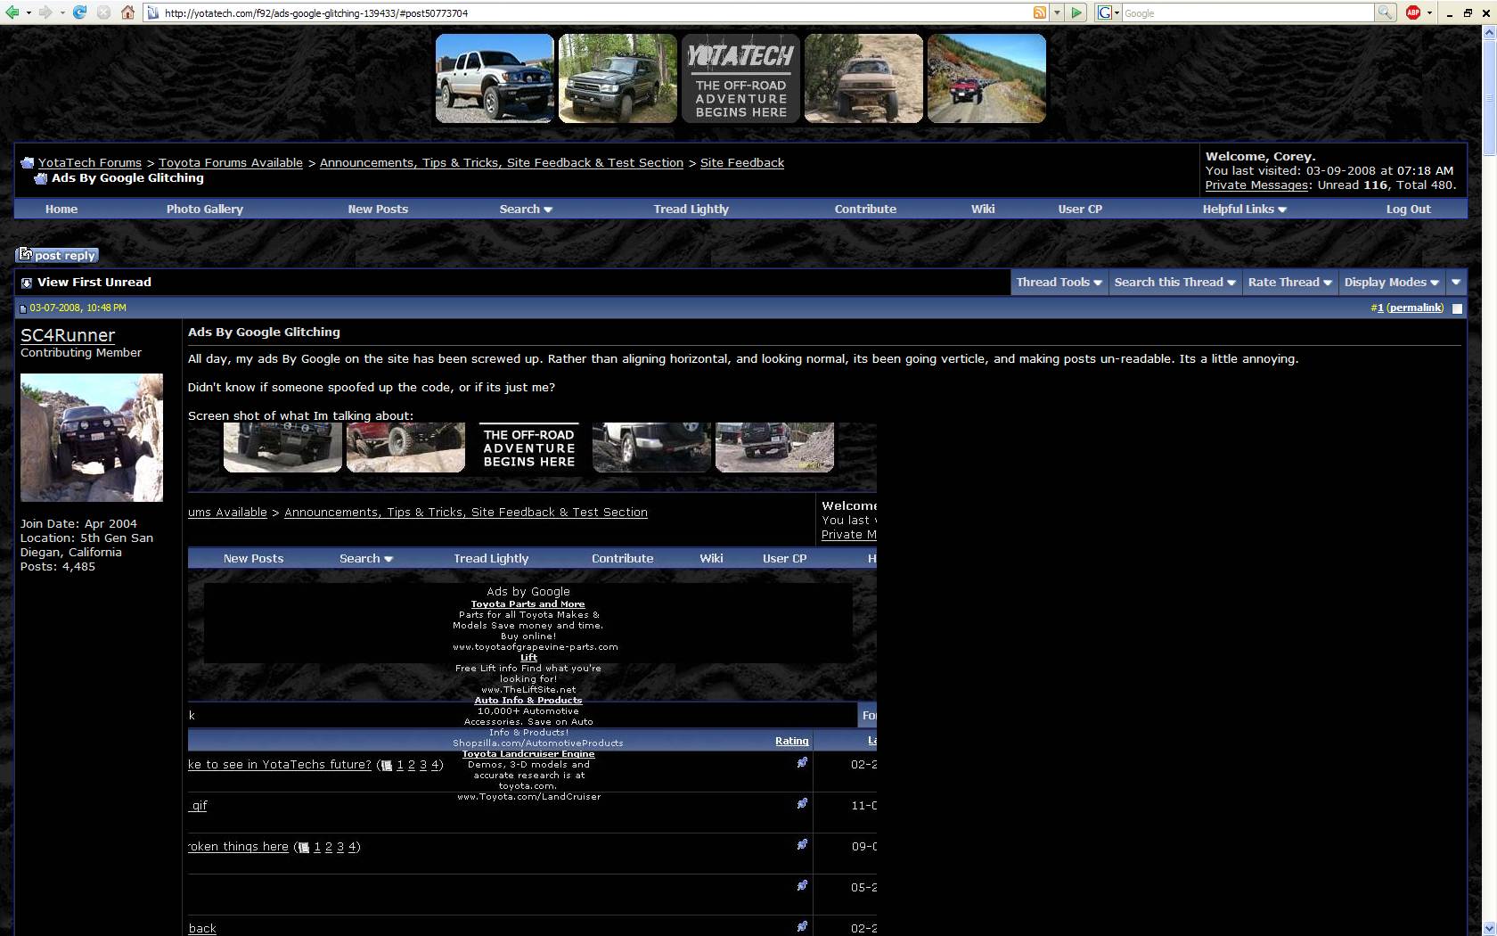The image size is (1497, 936).
Task: Open the Adblock Plus dropdown arrow
Action: tap(1429, 12)
